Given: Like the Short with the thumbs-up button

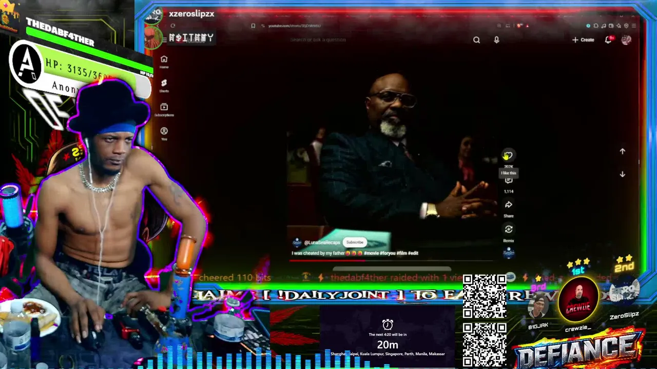Looking at the screenshot, I should coord(508,155).
